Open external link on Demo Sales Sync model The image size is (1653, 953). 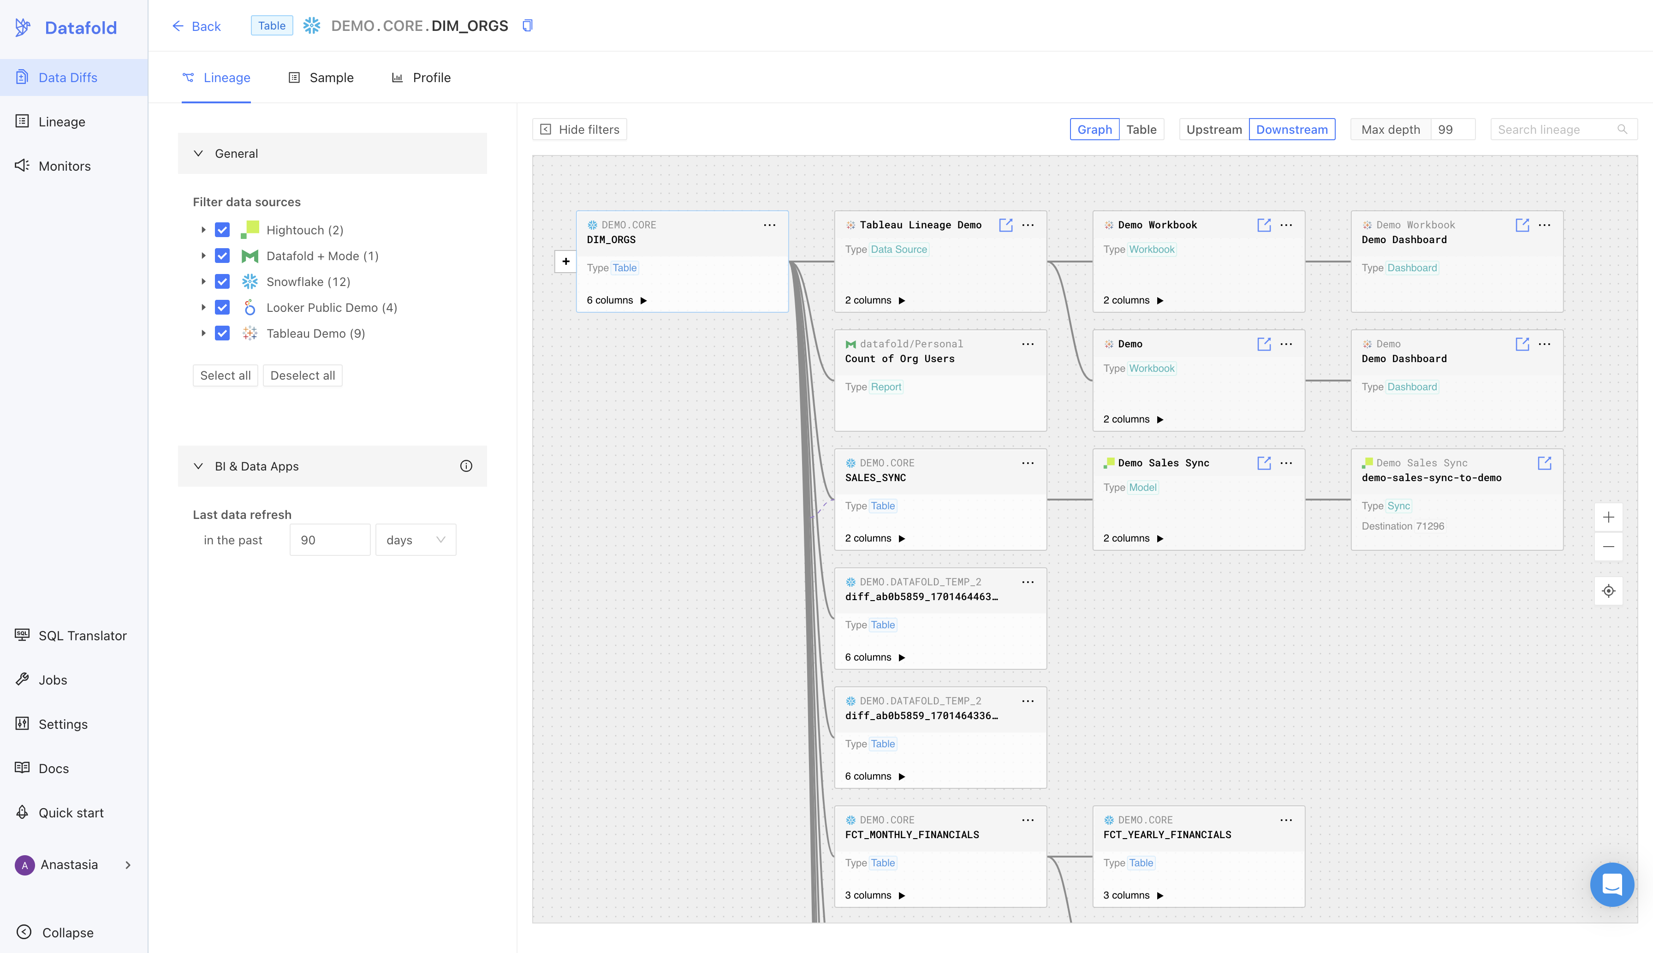click(x=1264, y=463)
